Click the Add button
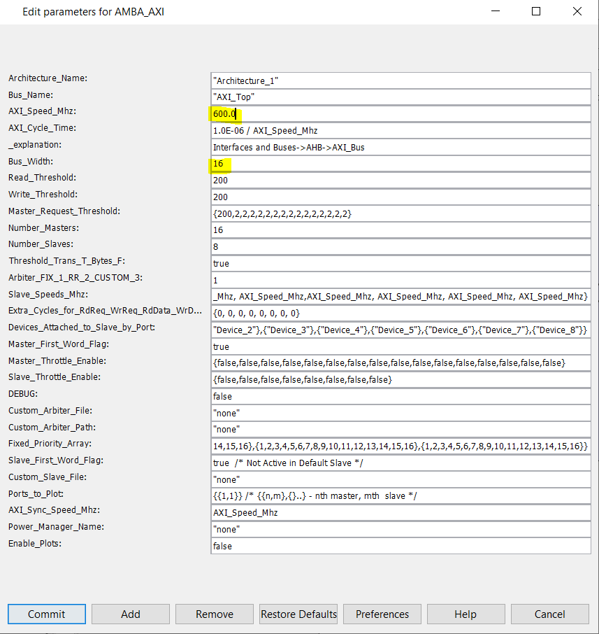 [x=131, y=614]
